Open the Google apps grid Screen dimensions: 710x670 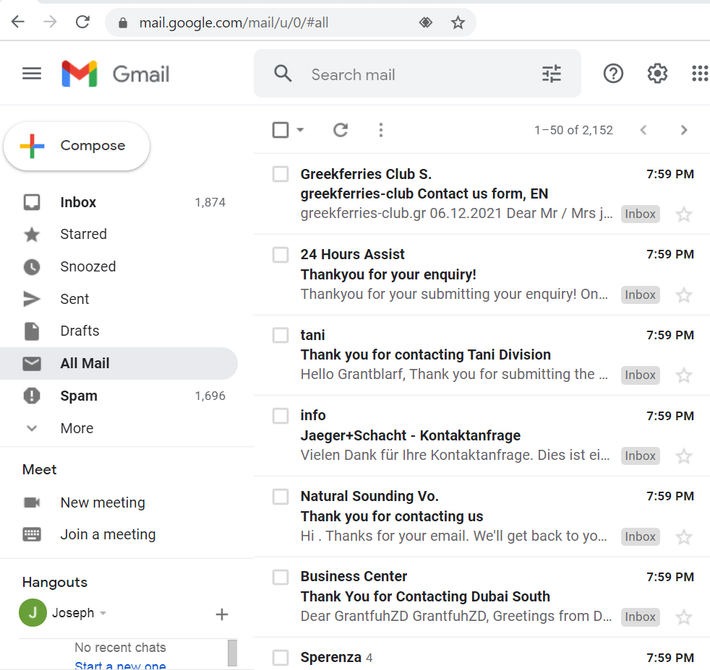pyautogui.click(x=699, y=74)
